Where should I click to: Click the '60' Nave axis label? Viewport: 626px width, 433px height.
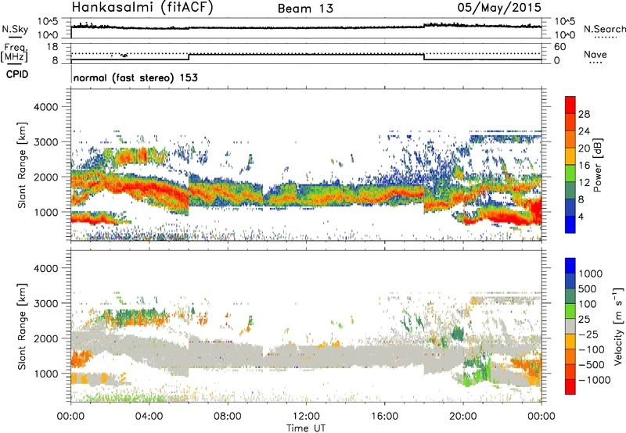coord(559,47)
